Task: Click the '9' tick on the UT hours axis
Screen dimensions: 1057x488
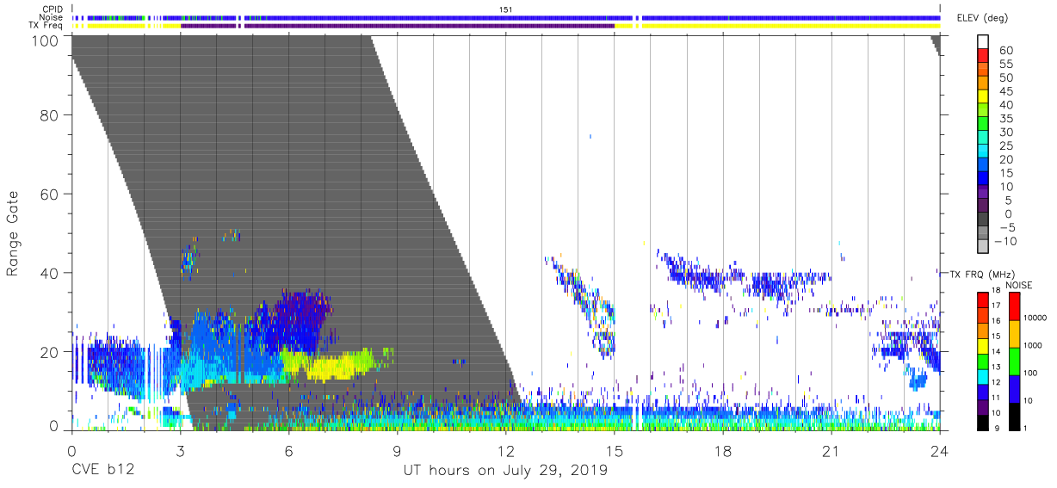Action: pyautogui.click(x=397, y=450)
